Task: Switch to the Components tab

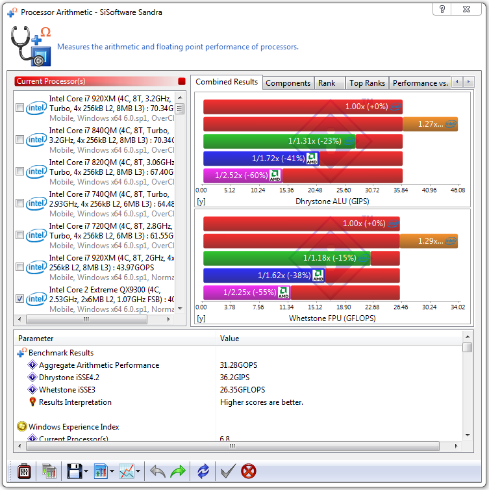Action: (288, 83)
